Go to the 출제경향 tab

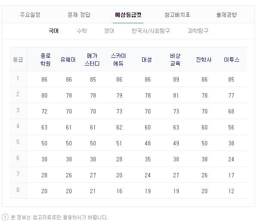point(227,15)
